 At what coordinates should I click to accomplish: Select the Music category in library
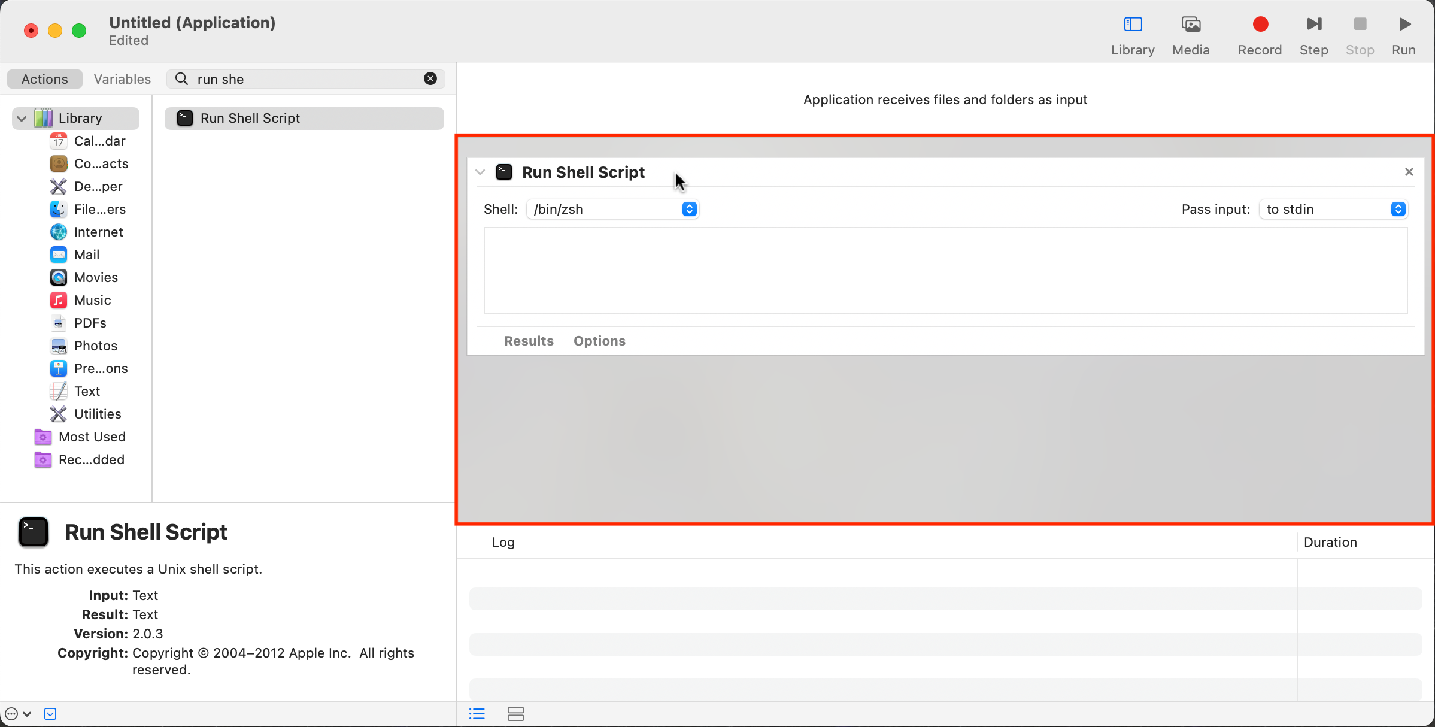click(93, 300)
